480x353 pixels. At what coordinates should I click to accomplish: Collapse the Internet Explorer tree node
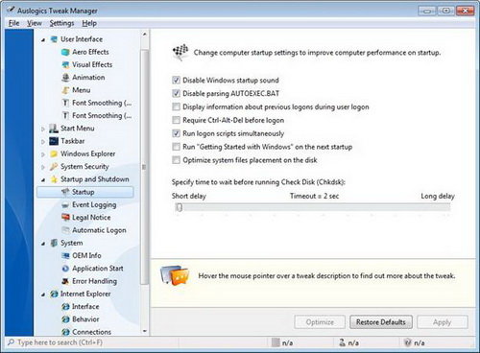tap(43, 294)
